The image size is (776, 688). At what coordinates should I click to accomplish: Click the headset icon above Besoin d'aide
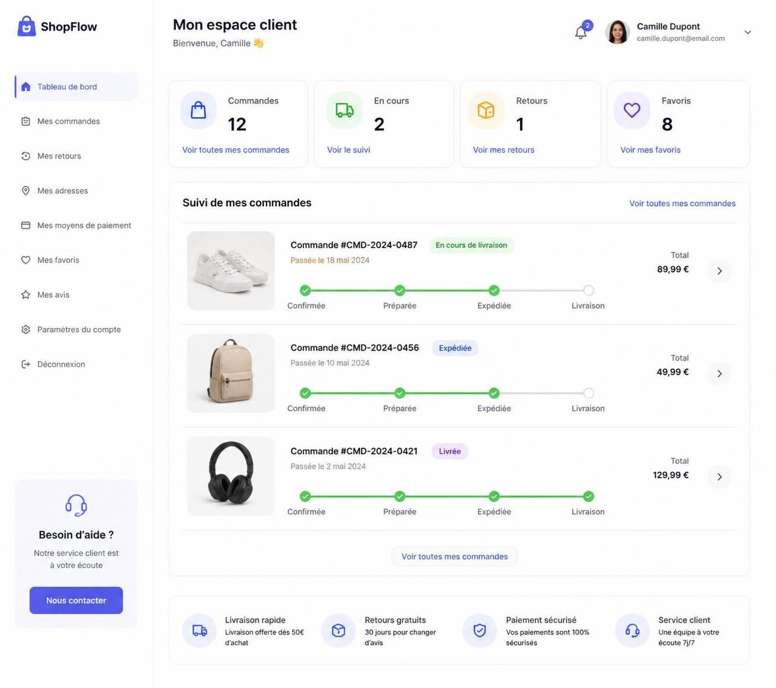pyautogui.click(x=76, y=505)
